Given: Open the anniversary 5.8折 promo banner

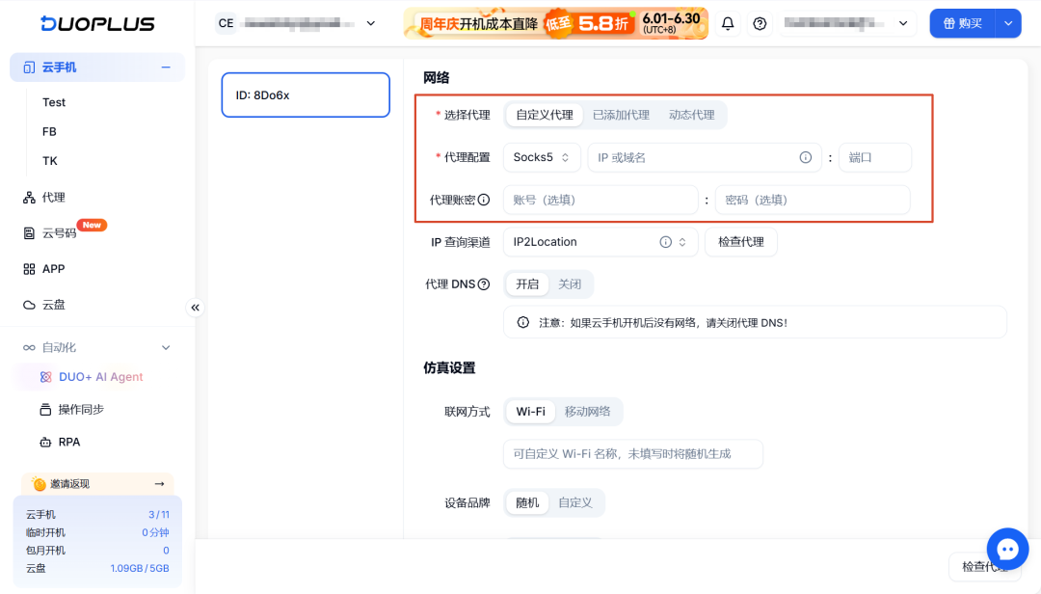Looking at the screenshot, I should pos(556,23).
